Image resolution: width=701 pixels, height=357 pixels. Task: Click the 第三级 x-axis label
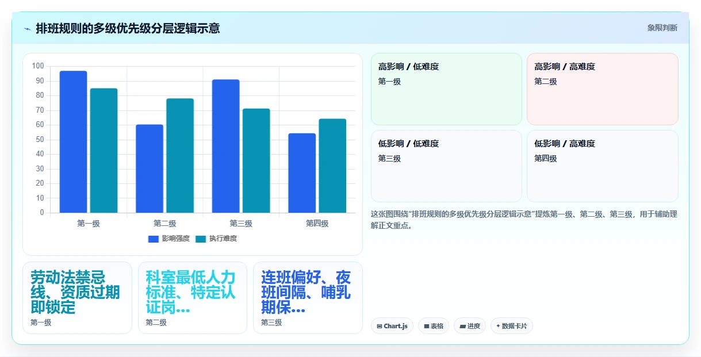point(241,224)
